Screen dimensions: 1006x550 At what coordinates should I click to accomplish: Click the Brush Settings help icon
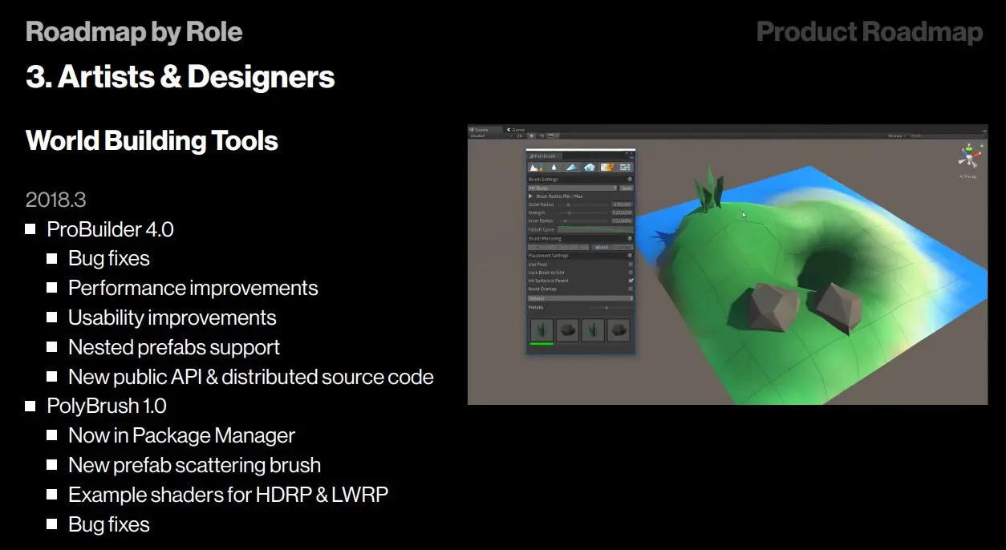point(630,179)
